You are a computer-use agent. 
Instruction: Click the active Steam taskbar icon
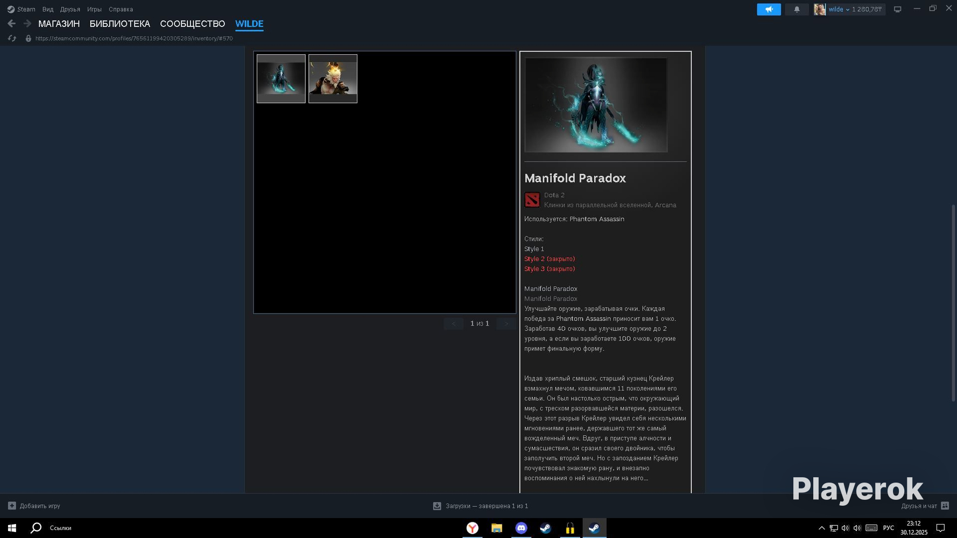594,528
